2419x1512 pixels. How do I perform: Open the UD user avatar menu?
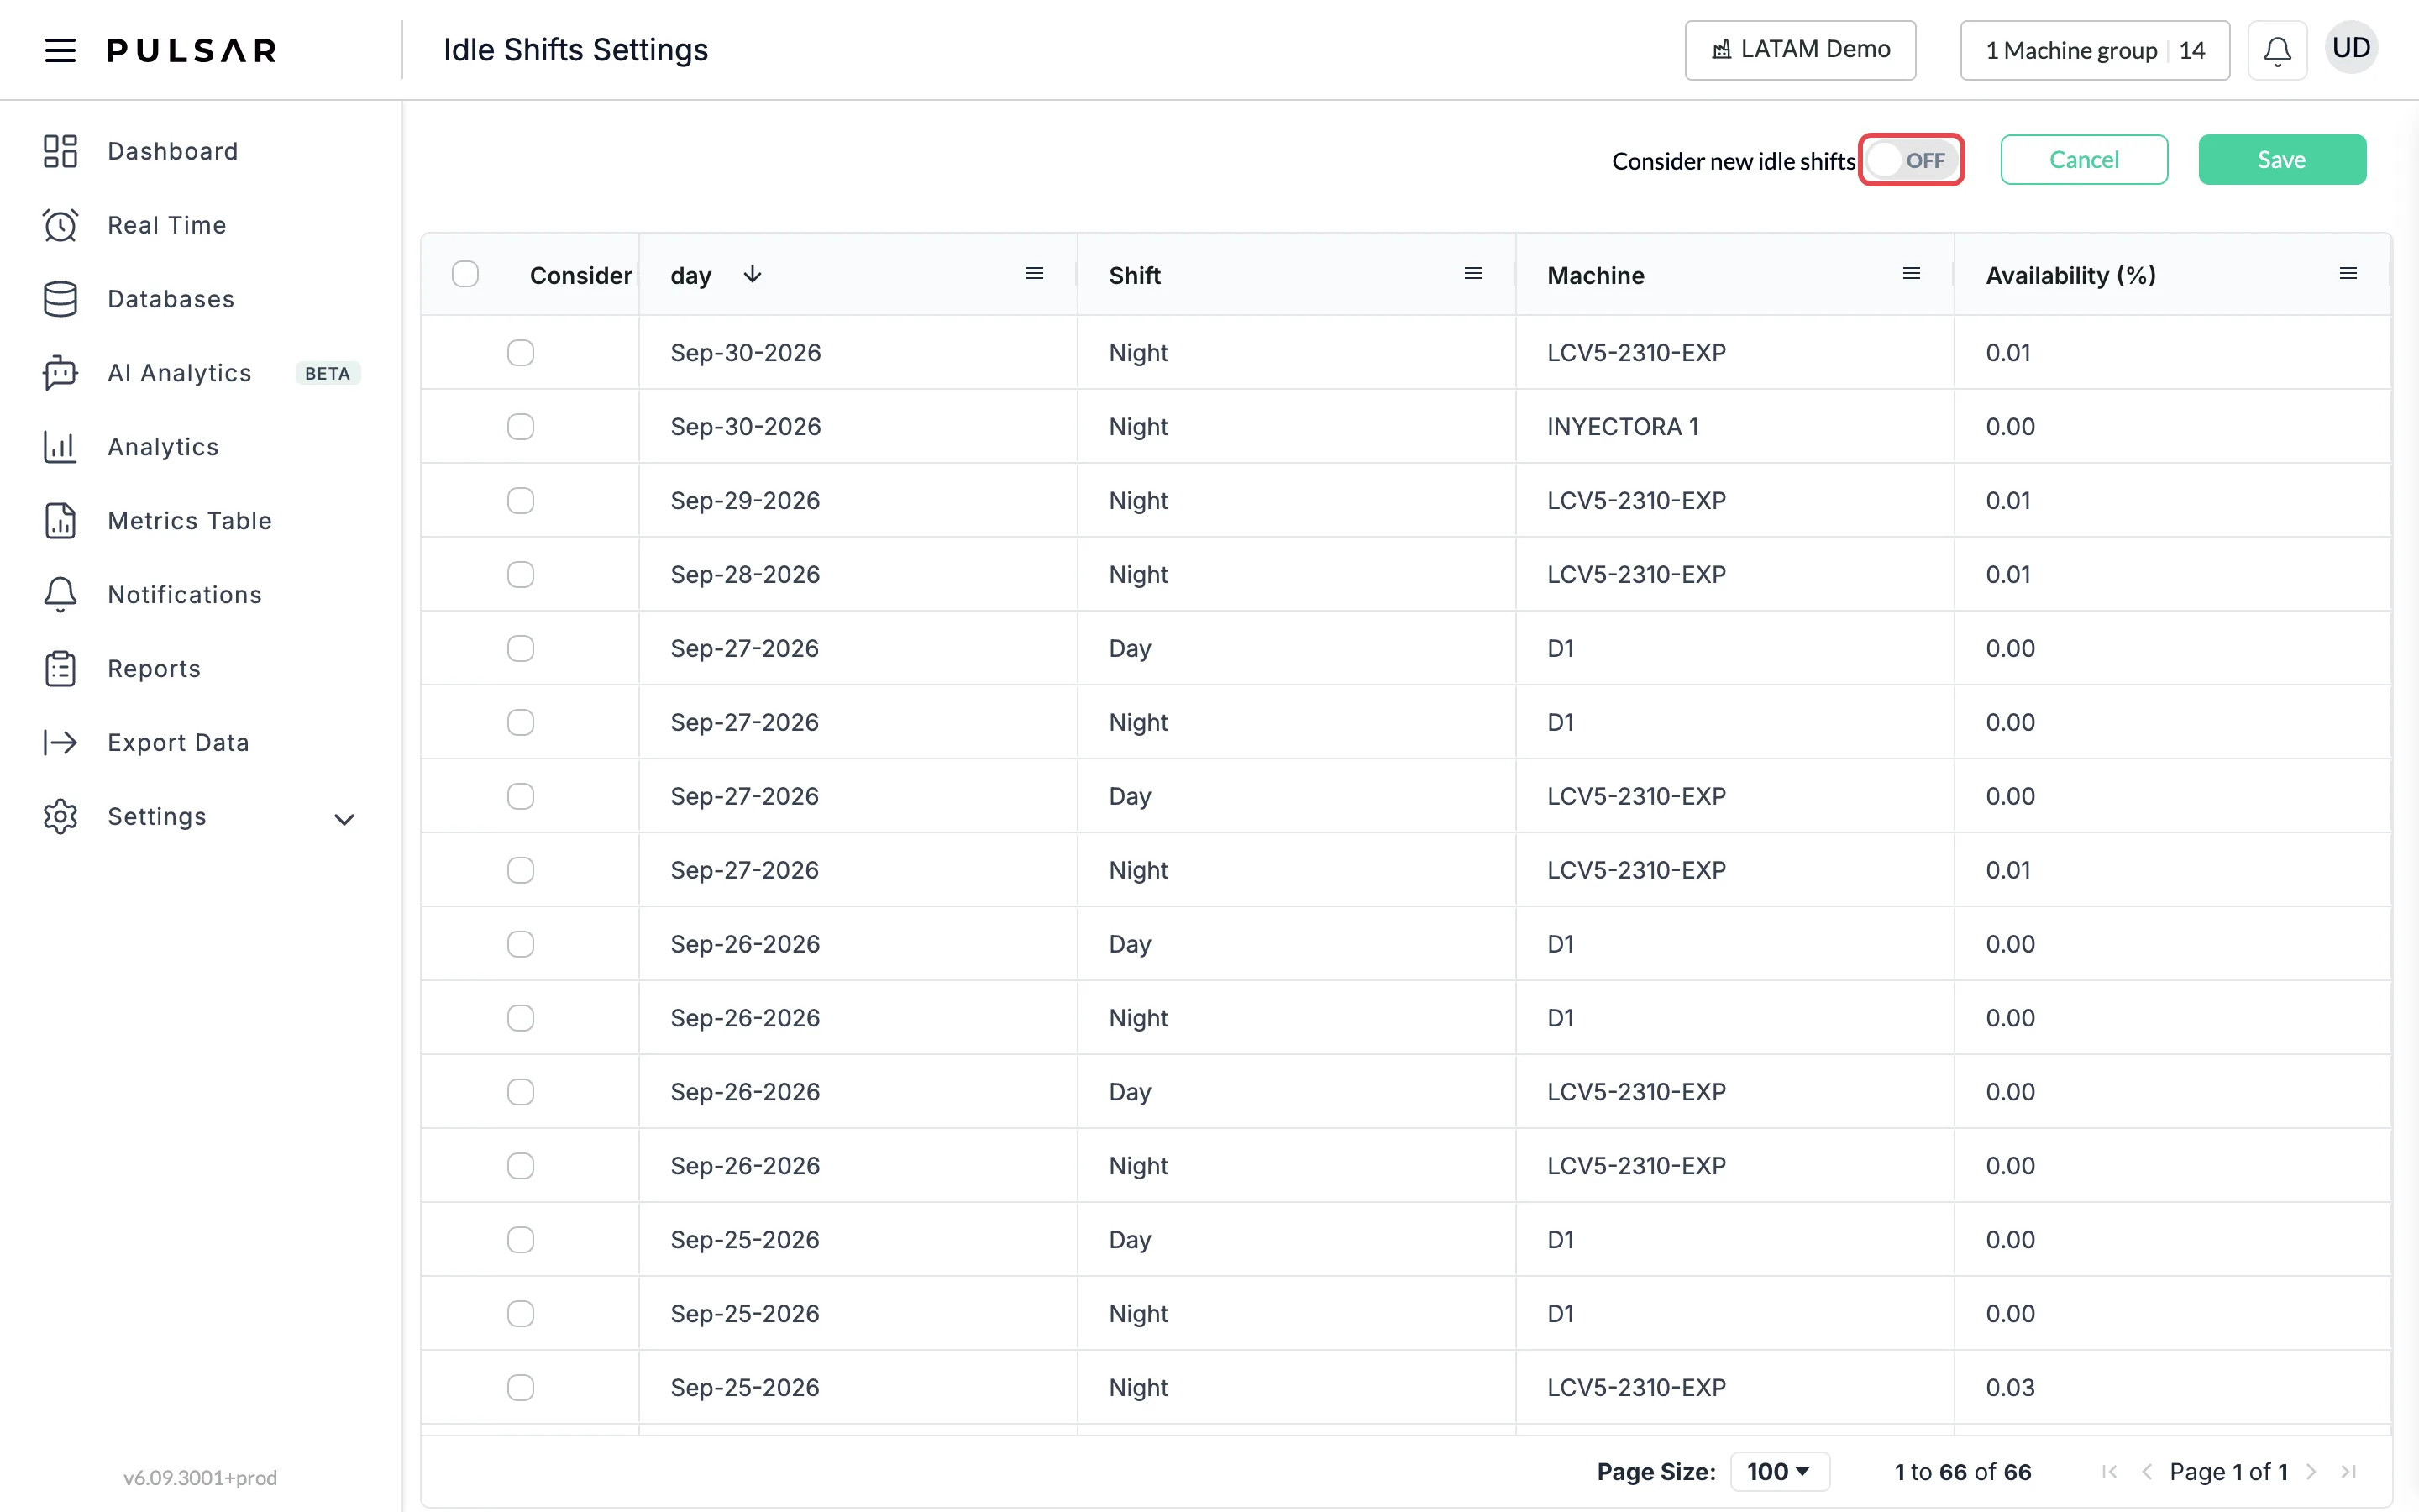click(x=2351, y=48)
